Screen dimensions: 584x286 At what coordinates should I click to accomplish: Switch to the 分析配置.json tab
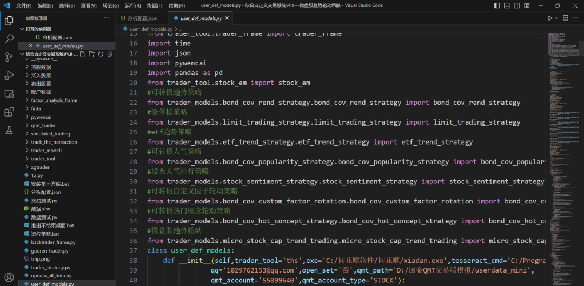pyautogui.click(x=142, y=18)
